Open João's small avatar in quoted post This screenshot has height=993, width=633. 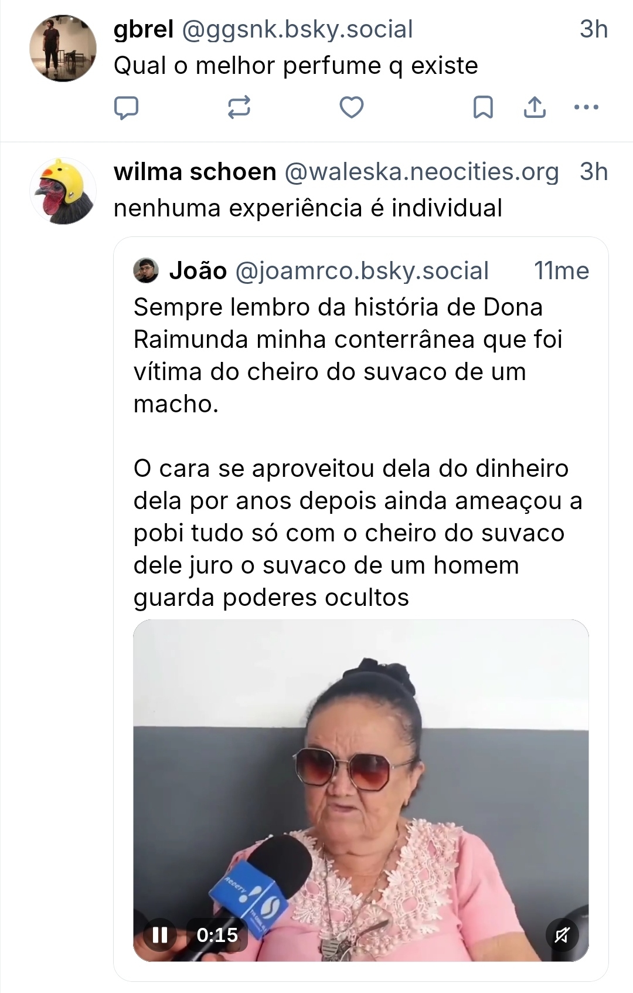[x=146, y=271]
